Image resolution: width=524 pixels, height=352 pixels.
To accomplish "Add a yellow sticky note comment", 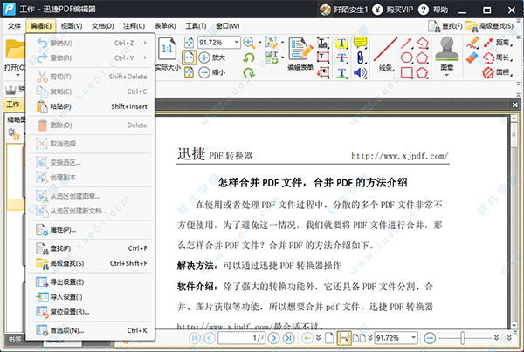I will click(360, 43).
